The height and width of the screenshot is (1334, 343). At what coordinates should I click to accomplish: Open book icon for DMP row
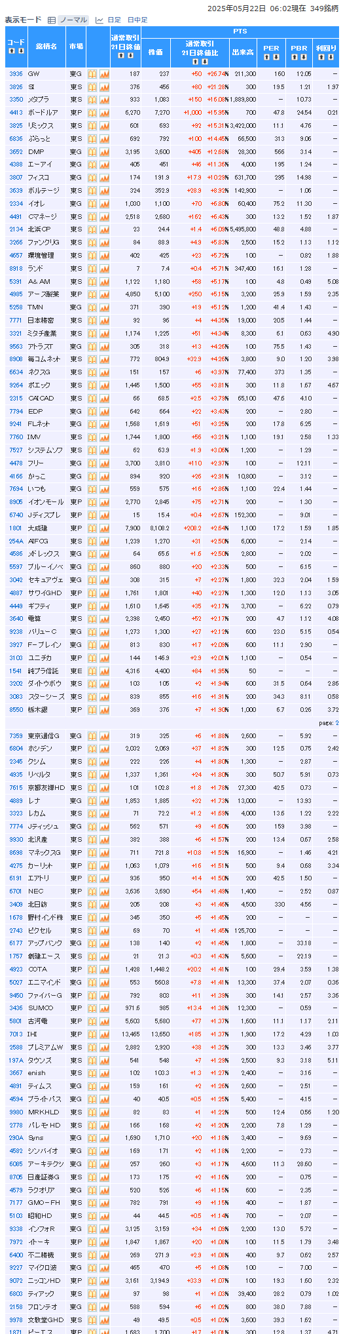click(92, 151)
